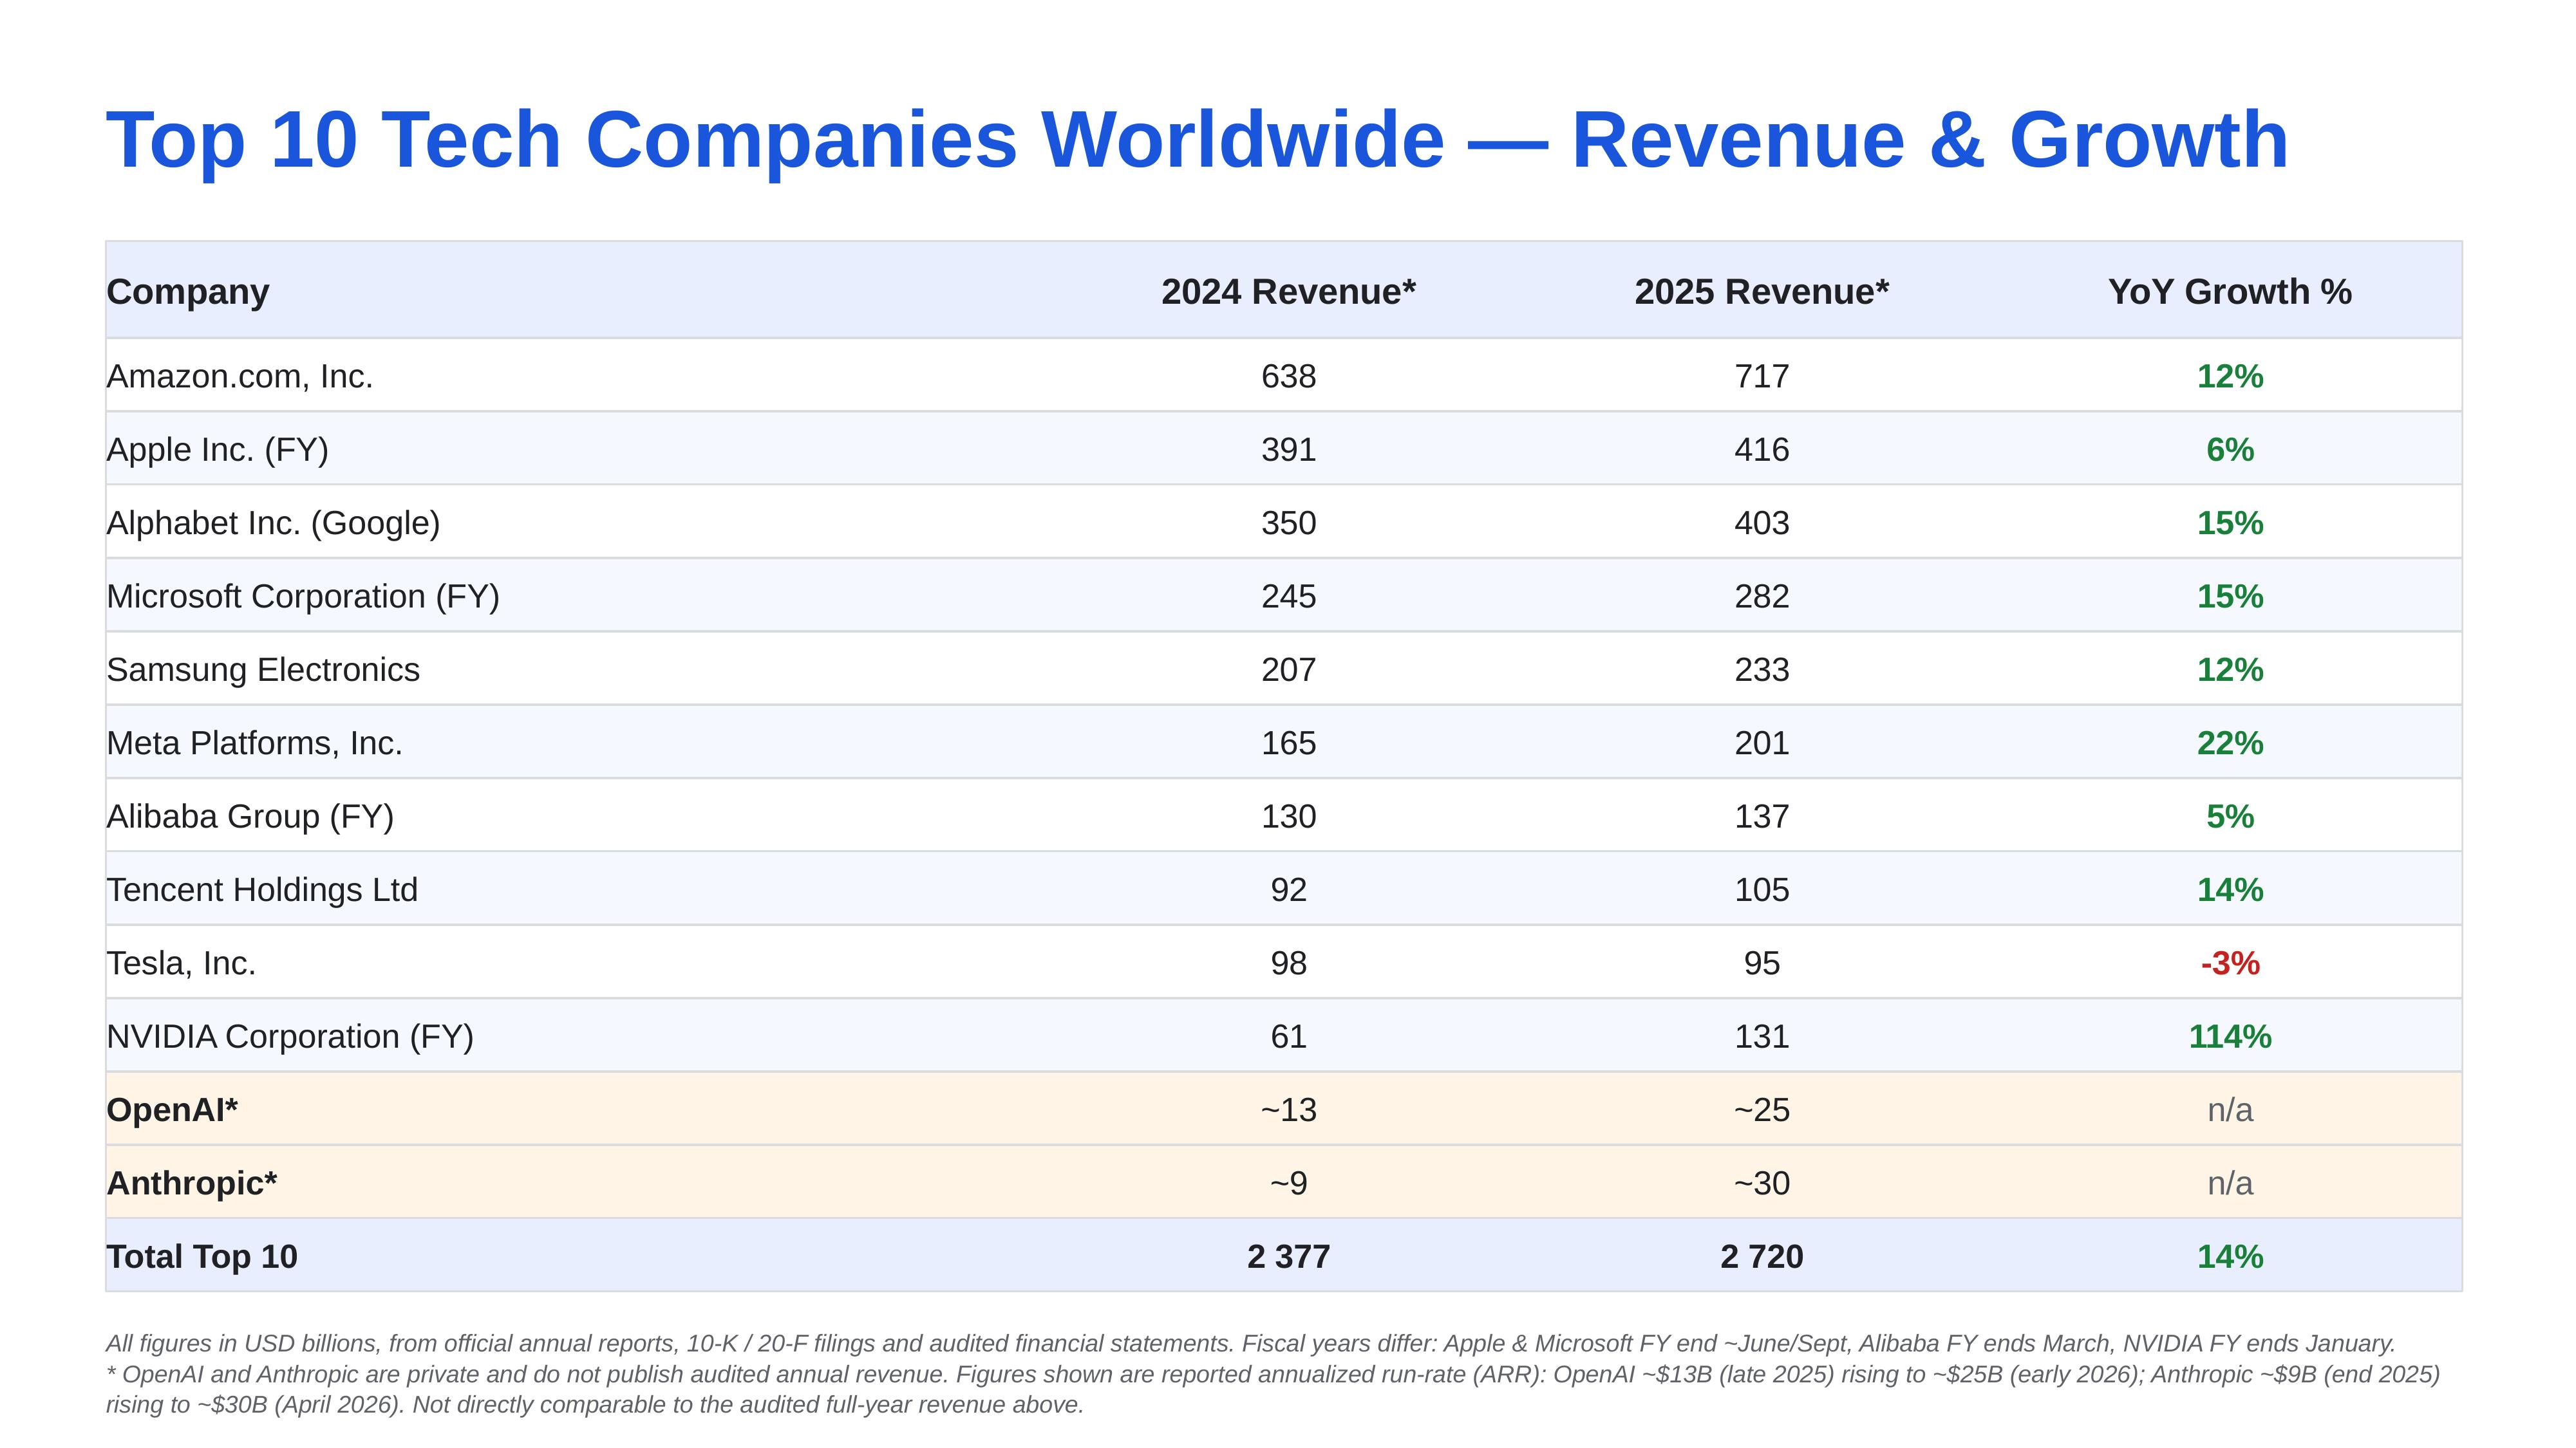
Task: Click the 'Tencent Holdings Ltd' company name
Action: coord(262,889)
